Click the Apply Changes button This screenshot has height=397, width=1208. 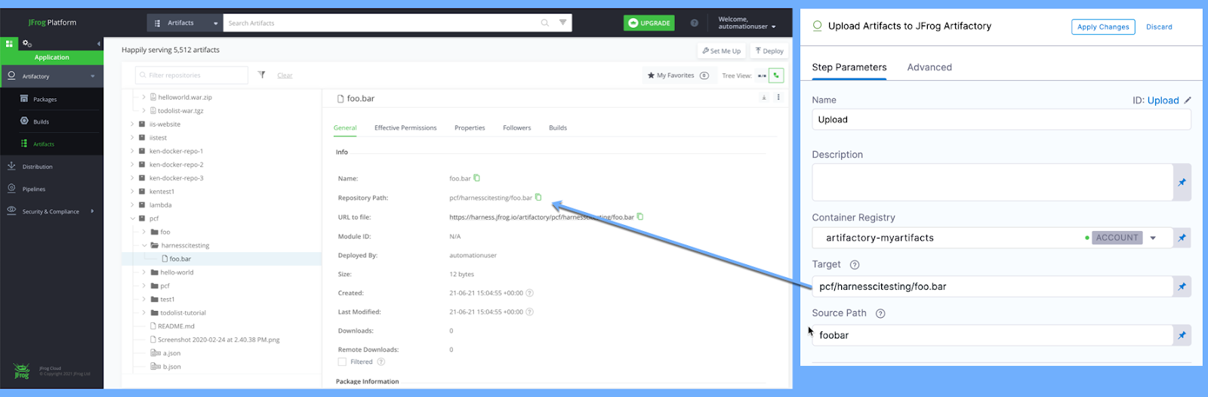click(1102, 27)
